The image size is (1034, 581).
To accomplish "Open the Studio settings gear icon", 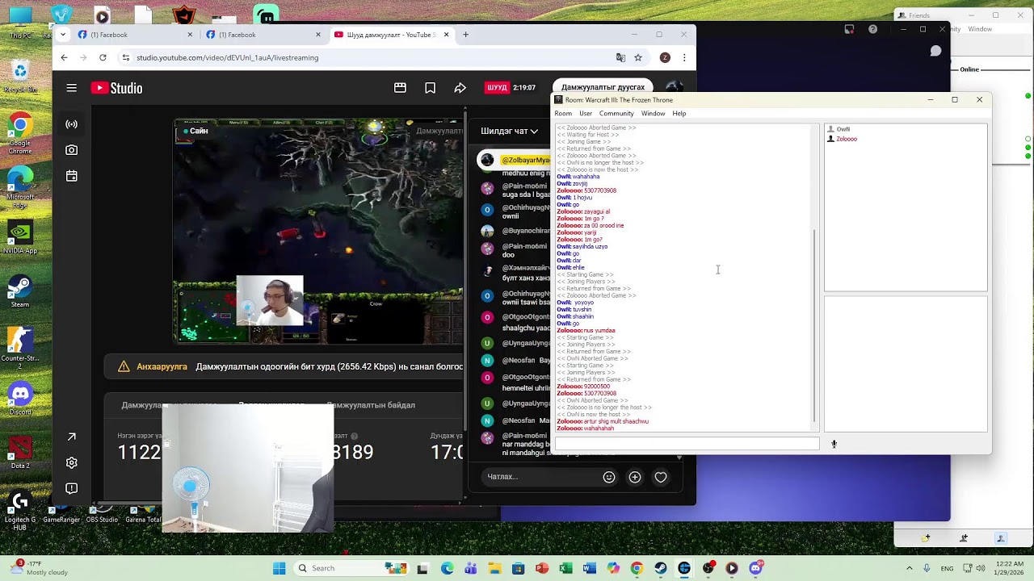I will [72, 462].
